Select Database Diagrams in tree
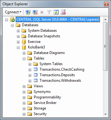 (49, 53)
